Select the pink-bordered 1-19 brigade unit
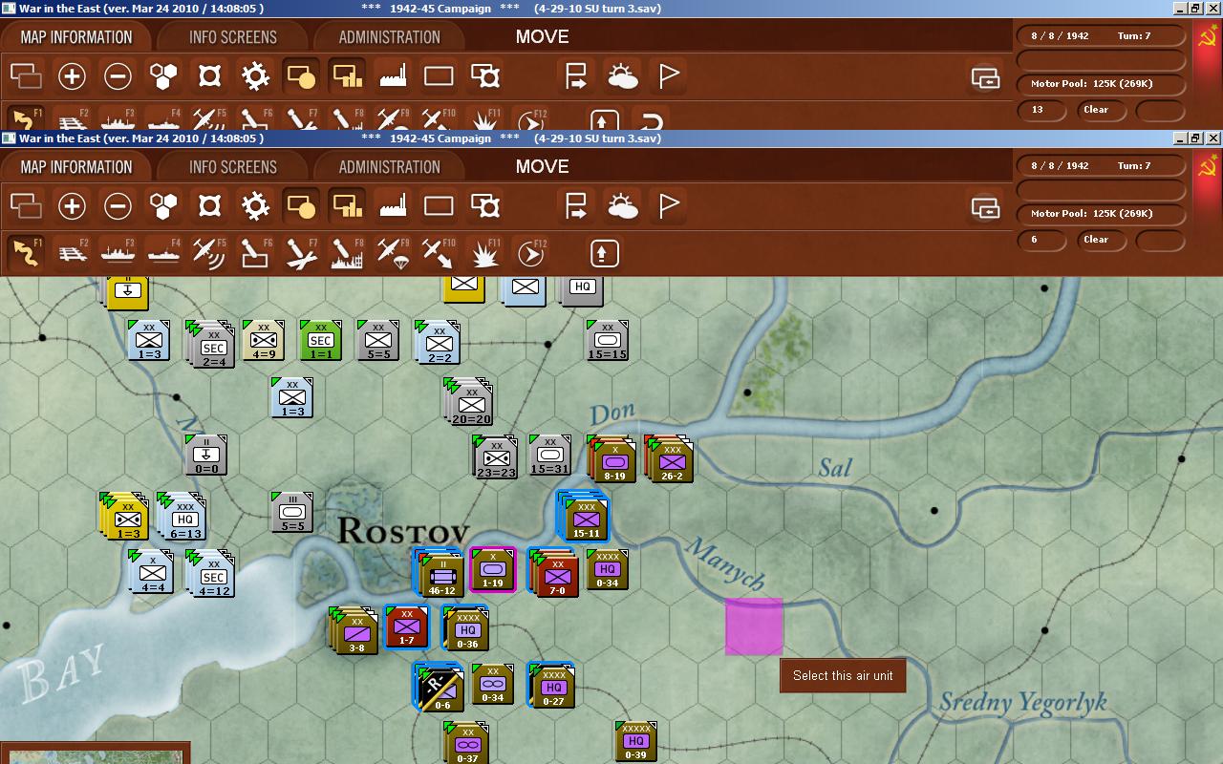The image size is (1223, 764). [x=493, y=570]
